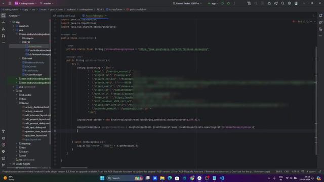Open activity_dashboard.xml layout file
Viewport: 324px width, 182px height.
pos(35,107)
